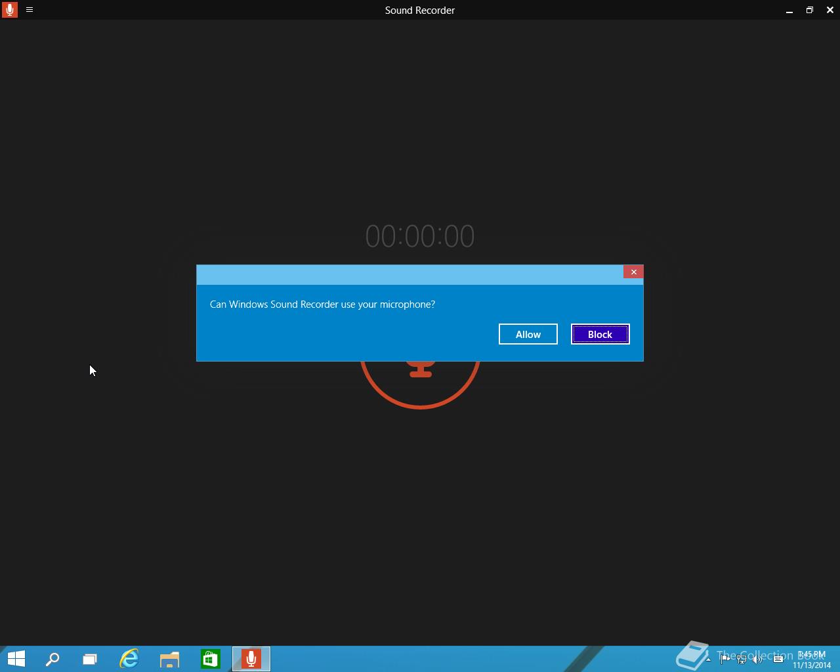This screenshot has width=840, height=672.
Task: Show hidden system tray icons
Action: (x=708, y=659)
